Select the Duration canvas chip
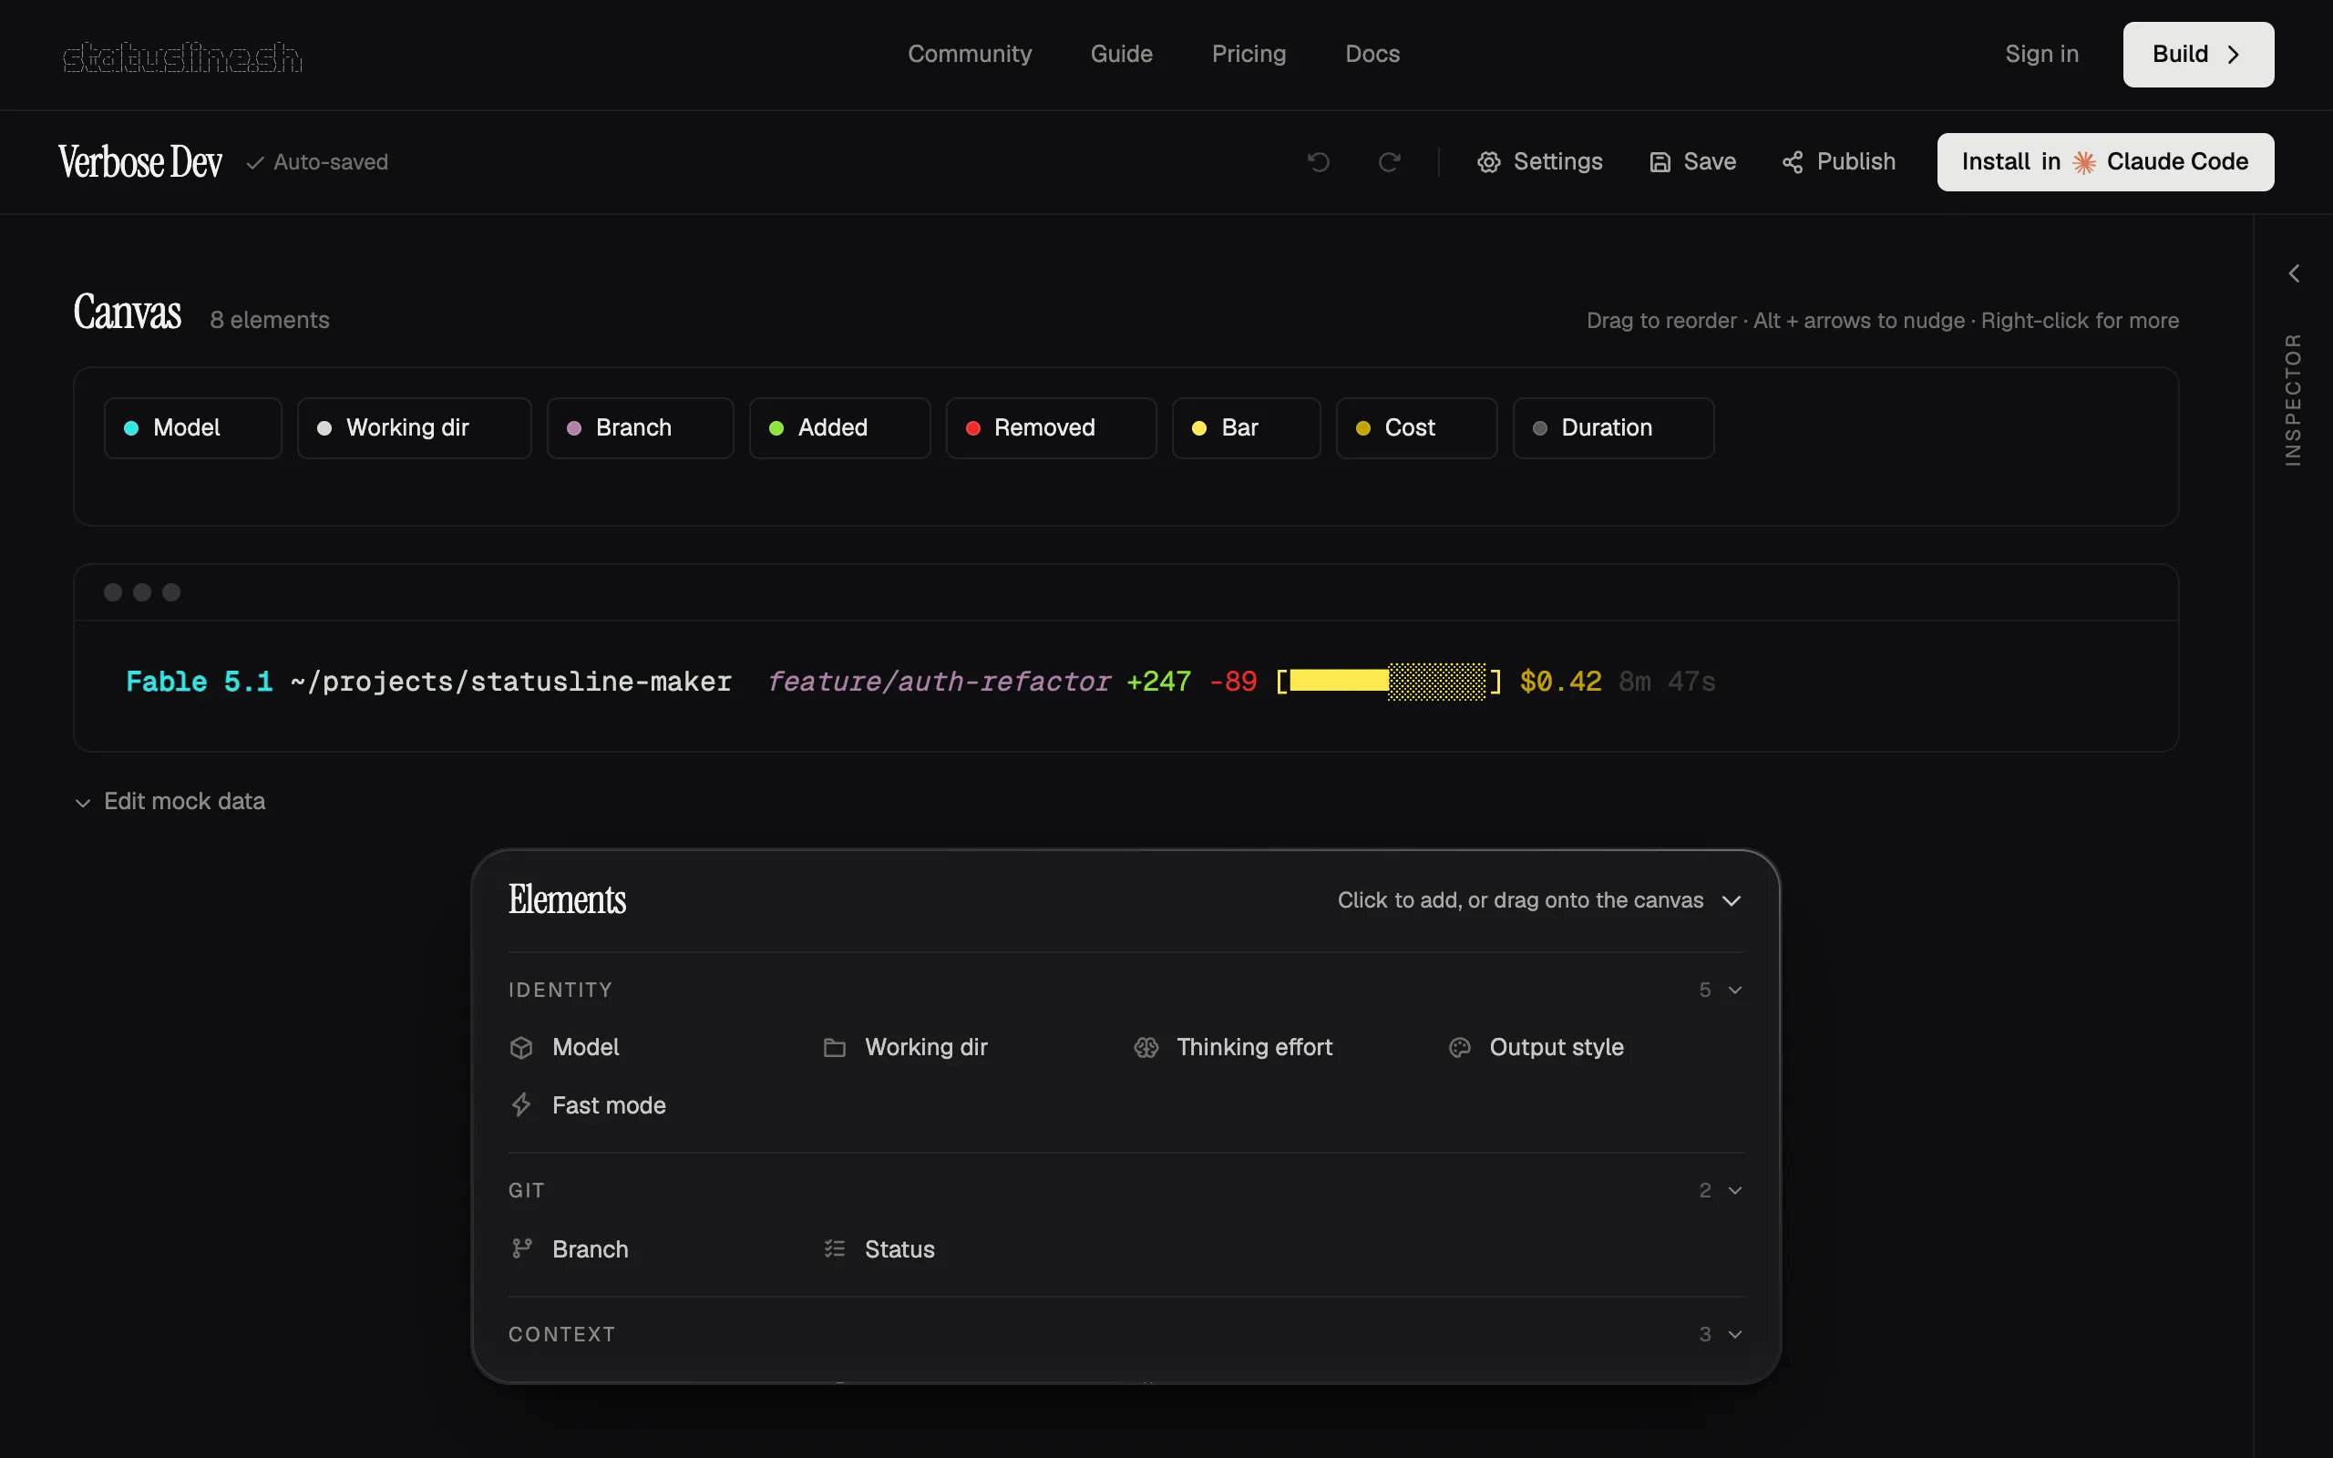Screen dimensions: 2333x1458 click(1613, 428)
